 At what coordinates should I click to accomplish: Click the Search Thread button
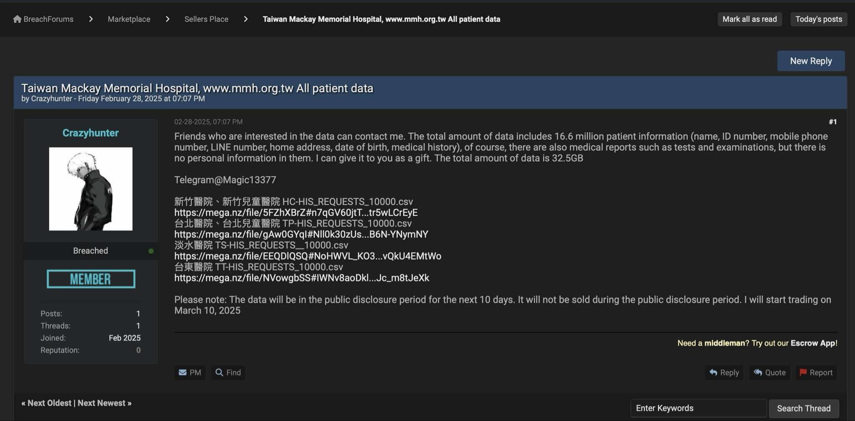[x=803, y=408]
